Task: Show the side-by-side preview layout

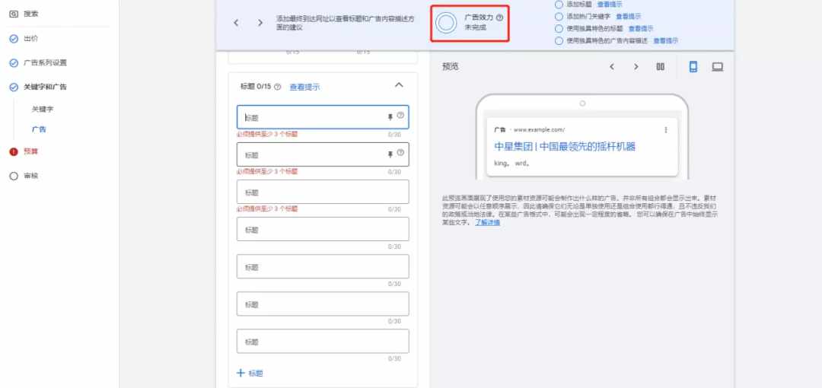Action: (x=660, y=67)
